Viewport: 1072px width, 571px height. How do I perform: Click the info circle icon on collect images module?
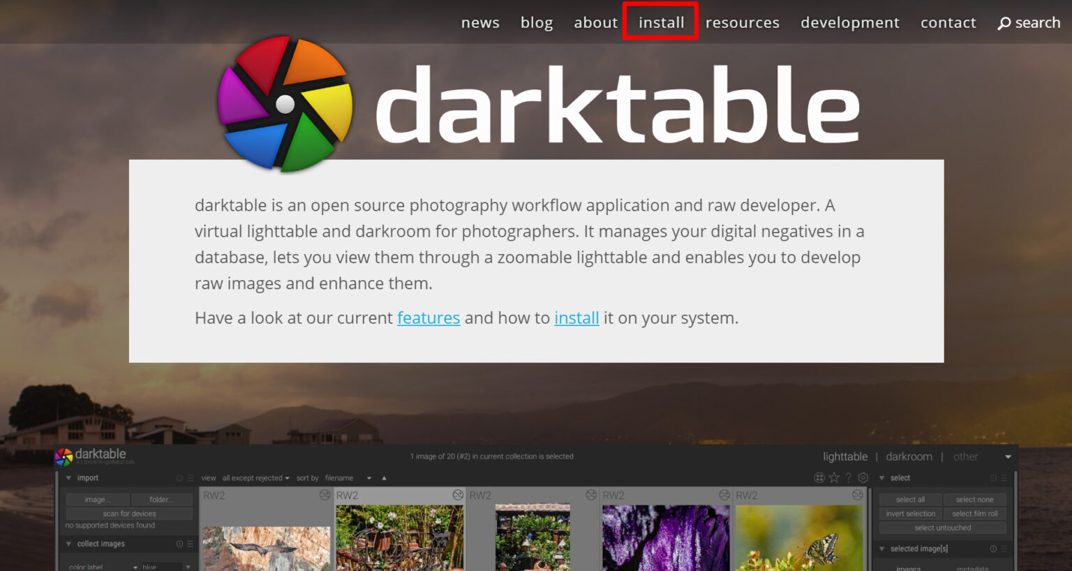[179, 544]
